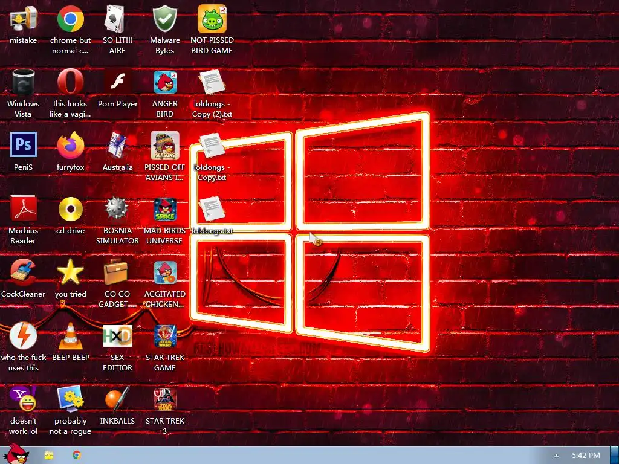Viewport: 619px width, 464px height.
Task: Select the Spider Solitaire icon labeled 'Australia'
Action: (117, 145)
